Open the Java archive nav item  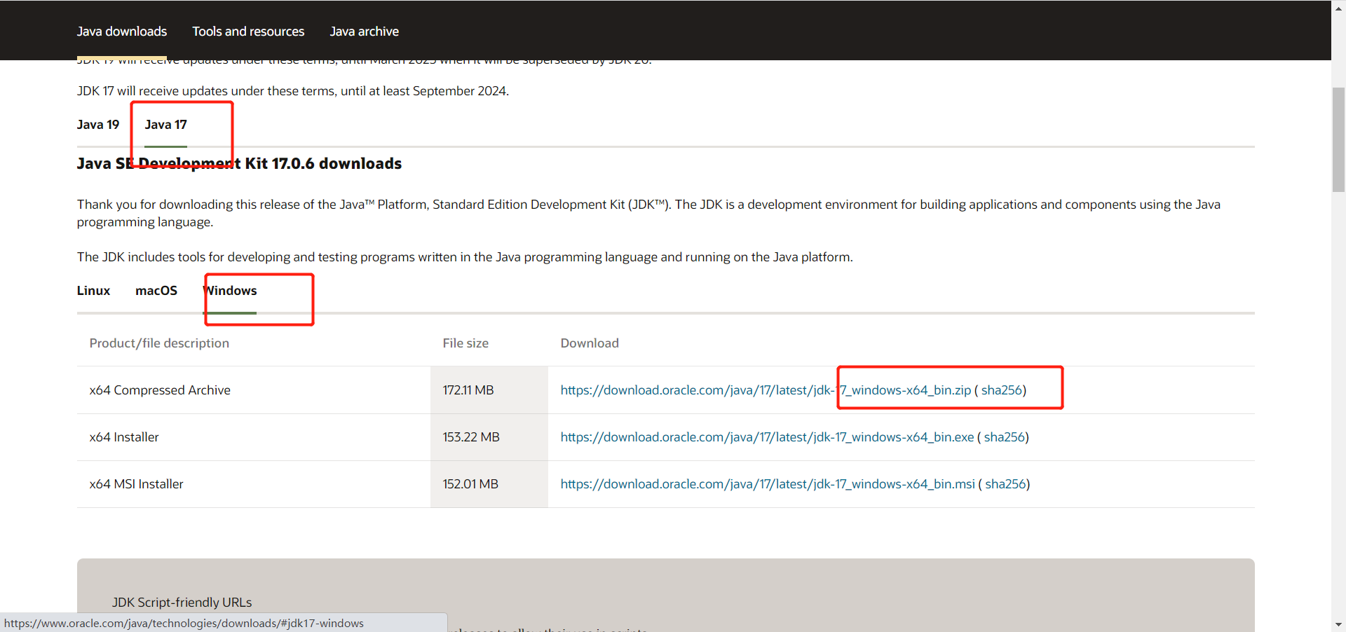[364, 32]
